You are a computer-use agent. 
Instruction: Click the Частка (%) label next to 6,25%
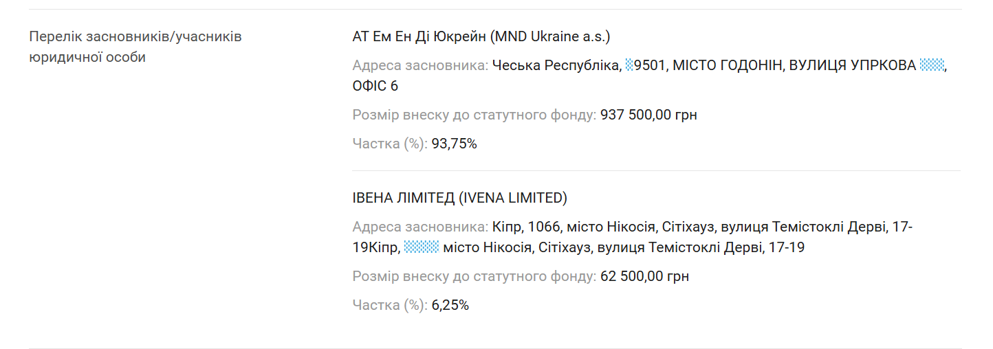[390, 305]
